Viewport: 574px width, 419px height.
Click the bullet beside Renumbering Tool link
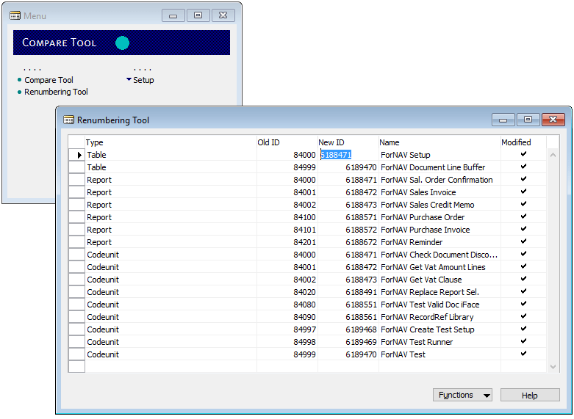coord(20,92)
